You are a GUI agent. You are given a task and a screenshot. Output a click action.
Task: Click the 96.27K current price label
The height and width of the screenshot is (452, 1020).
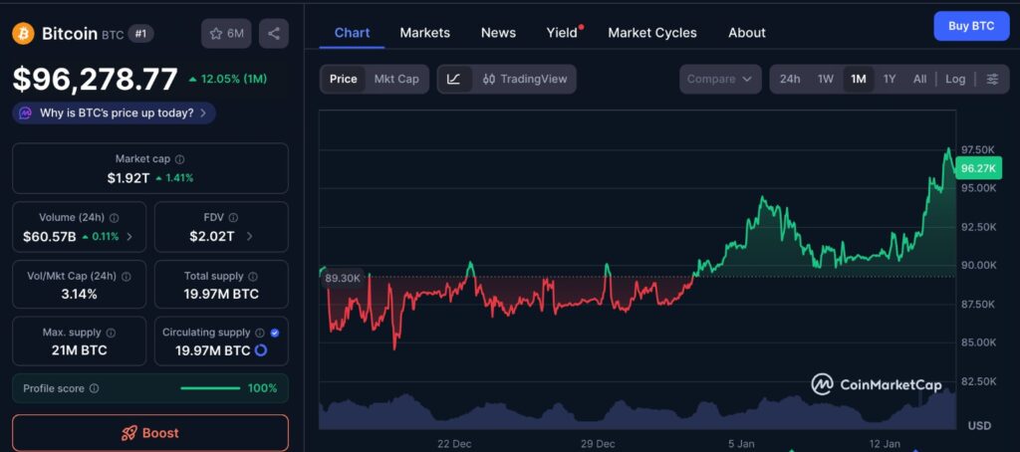point(978,168)
